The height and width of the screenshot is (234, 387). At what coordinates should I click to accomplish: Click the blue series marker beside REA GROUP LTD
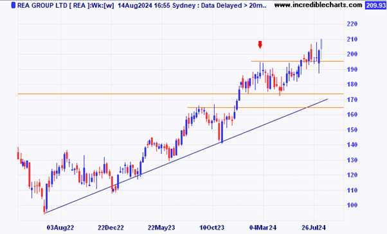click(x=14, y=5)
